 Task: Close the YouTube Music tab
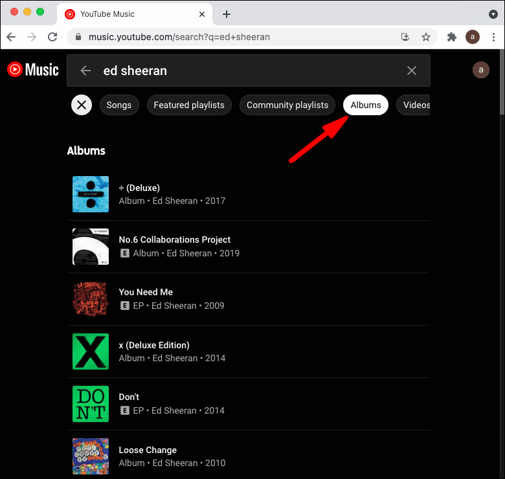pyautogui.click(x=202, y=14)
